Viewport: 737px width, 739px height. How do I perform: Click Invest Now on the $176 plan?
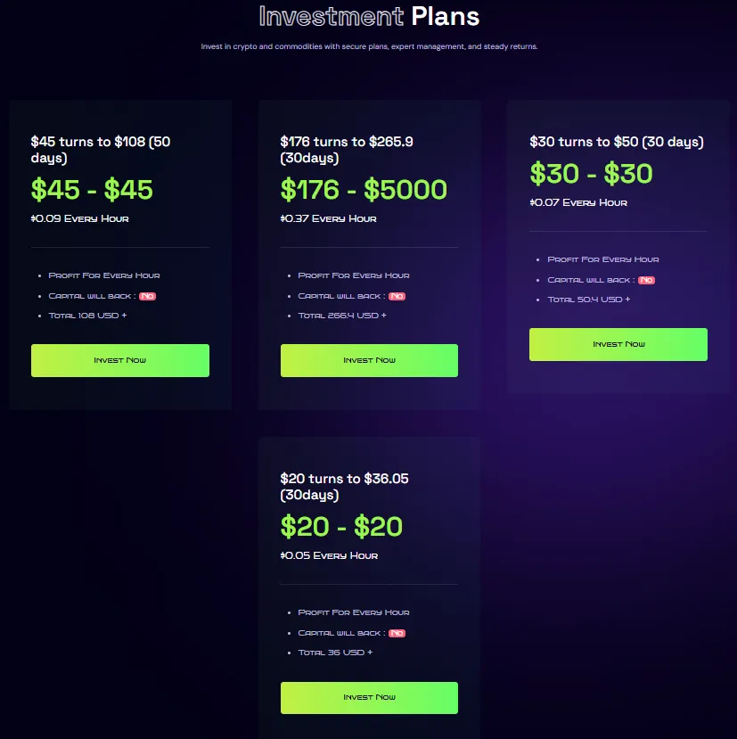click(369, 360)
